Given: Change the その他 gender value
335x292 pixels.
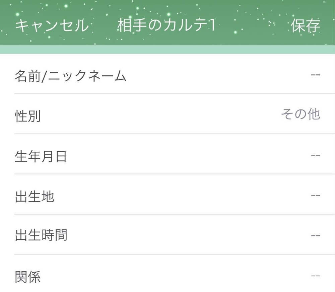Looking at the screenshot, I should [300, 114].
